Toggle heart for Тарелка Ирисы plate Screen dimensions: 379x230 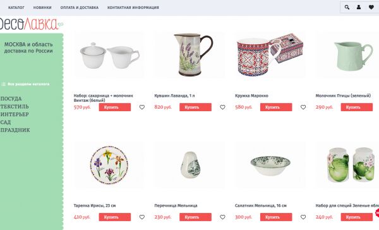coord(142,217)
